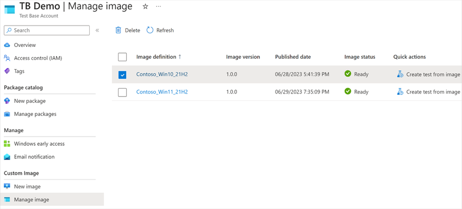
Task: Create test from image for Contoso_Win11_21H2
Action: (x=433, y=92)
